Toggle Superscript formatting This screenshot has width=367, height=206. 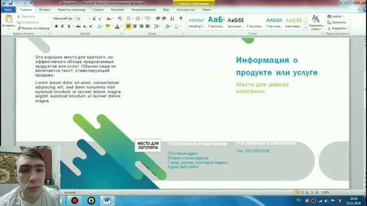tap(91, 26)
